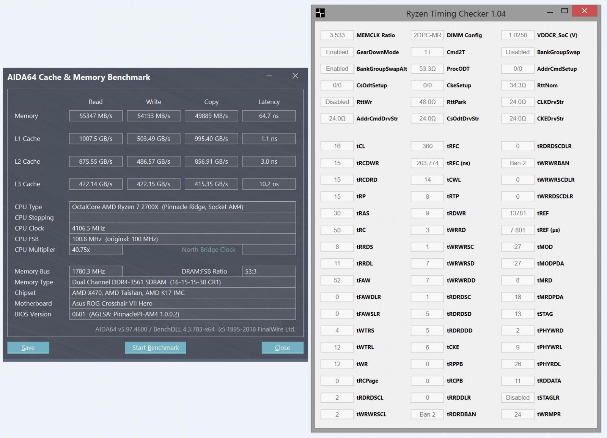Click the tPHYRDL value 26
The height and width of the screenshot is (438, 607).
(x=517, y=364)
